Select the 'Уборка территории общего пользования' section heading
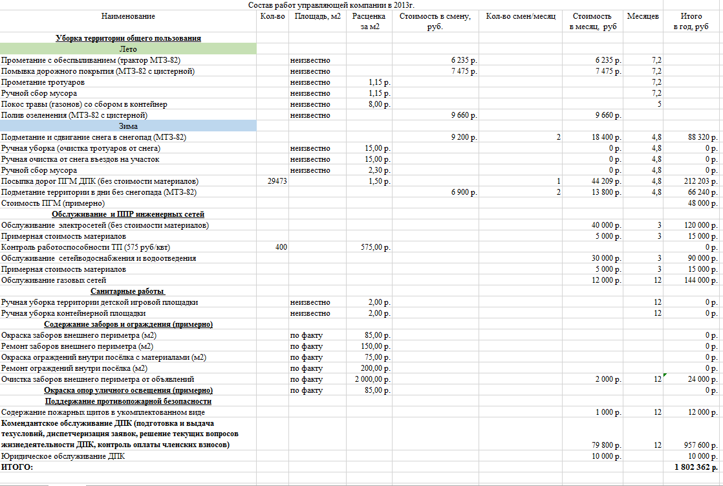 point(128,38)
